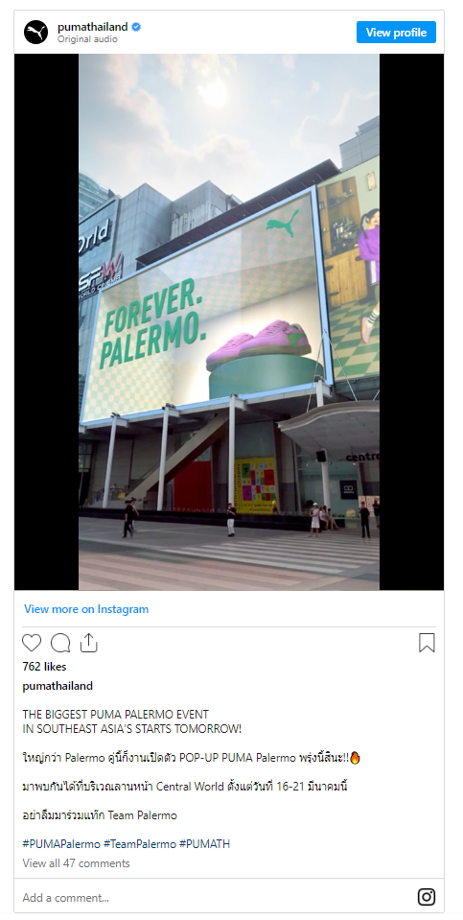
Task: Open the Puma profile avatar
Action: coord(35,33)
